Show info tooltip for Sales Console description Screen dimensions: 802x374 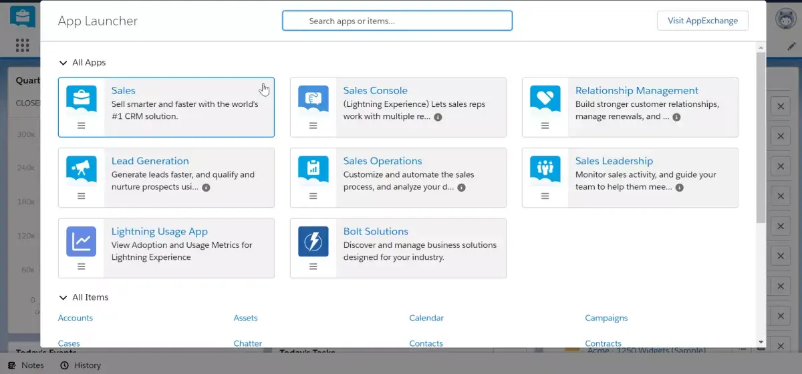pyautogui.click(x=438, y=117)
